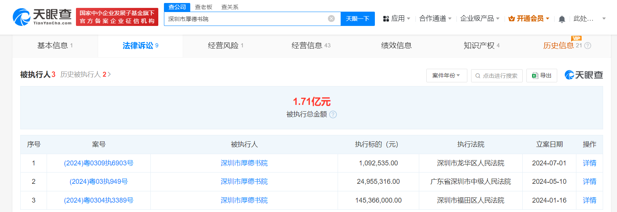Click the 点击进行搜索 input field
Viewport: 617px width, 212px height.
tap(500, 76)
